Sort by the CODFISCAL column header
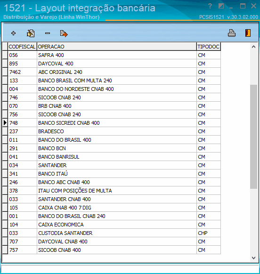Image resolution: width=260 pixels, height=274 pixels. [x=22, y=47]
